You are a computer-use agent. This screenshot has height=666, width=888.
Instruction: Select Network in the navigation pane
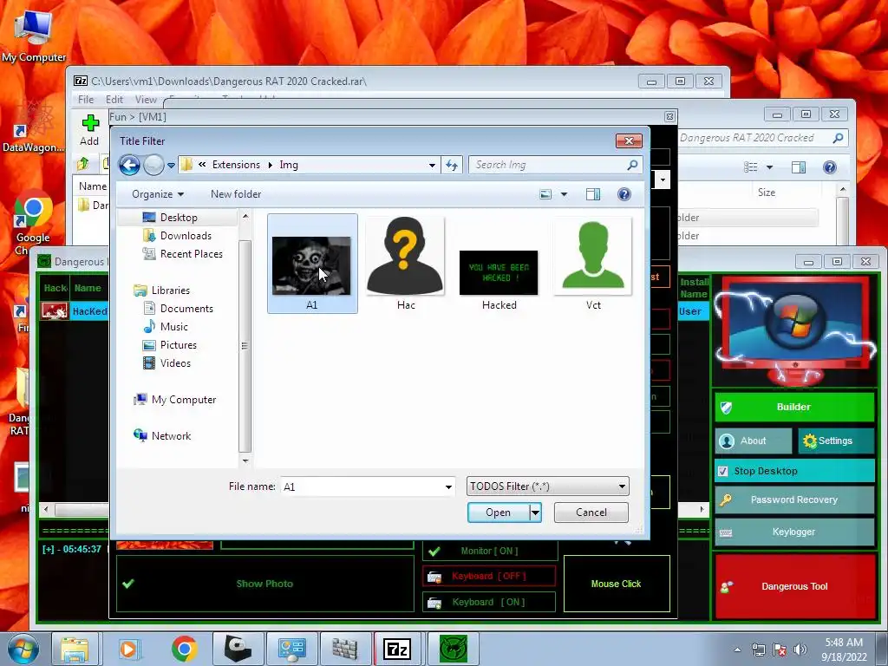tap(171, 436)
